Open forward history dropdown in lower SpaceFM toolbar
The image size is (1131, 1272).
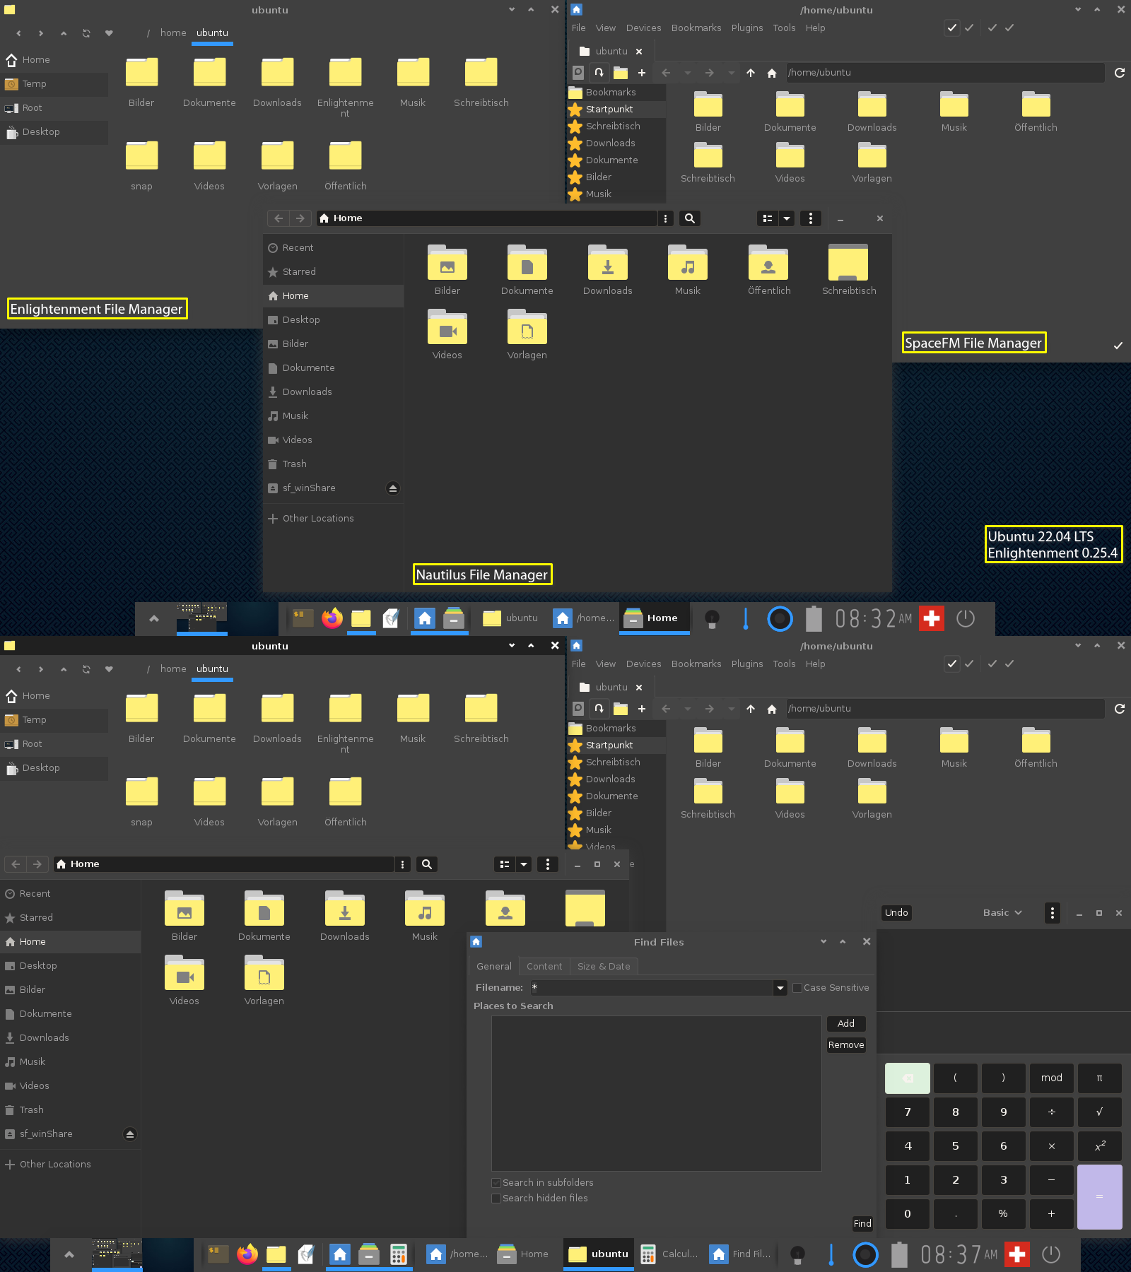[x=732, y=709]
